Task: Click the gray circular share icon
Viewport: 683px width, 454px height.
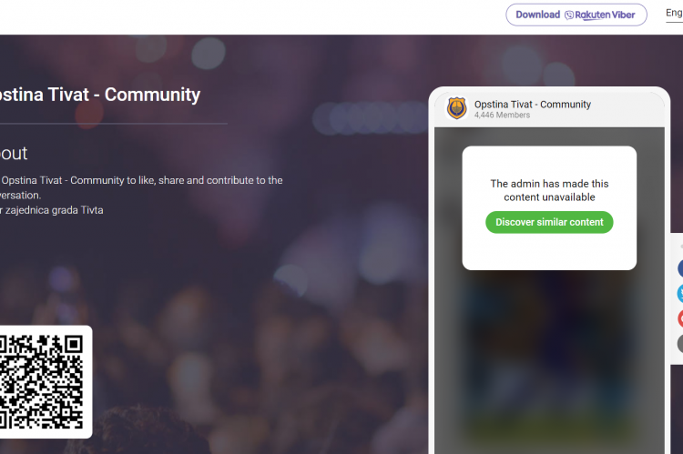Action: click(x=680, y=344)
